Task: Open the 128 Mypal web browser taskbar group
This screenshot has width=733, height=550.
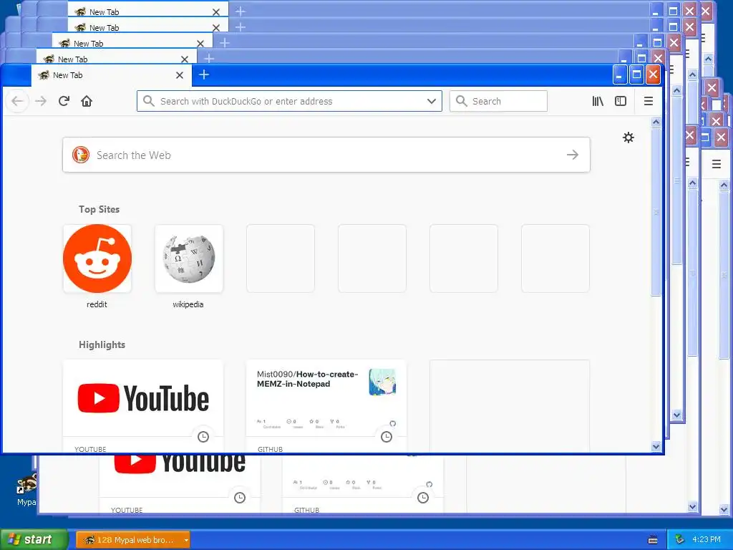Action: (132, 540)
